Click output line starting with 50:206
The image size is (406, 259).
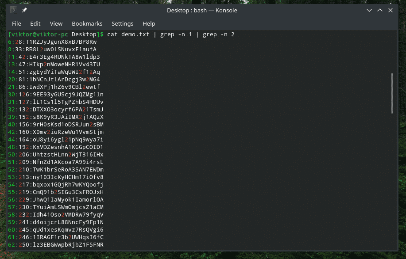pyautogui.click(x=56, y=155)
